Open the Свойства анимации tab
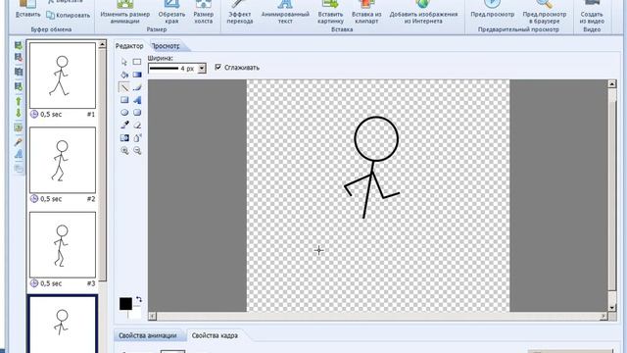Screen dimensions: 627x353 (148, 335)
